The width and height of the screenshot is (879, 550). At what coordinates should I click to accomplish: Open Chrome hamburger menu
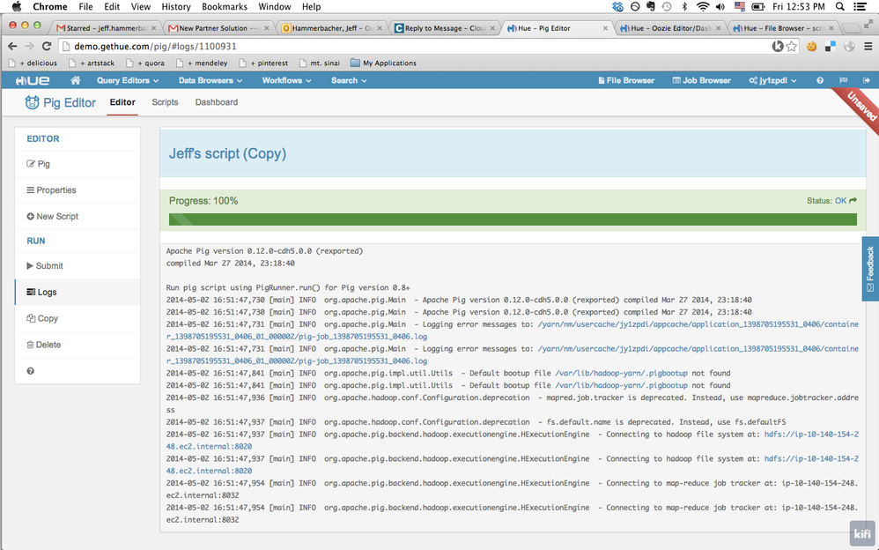[868, 47]
